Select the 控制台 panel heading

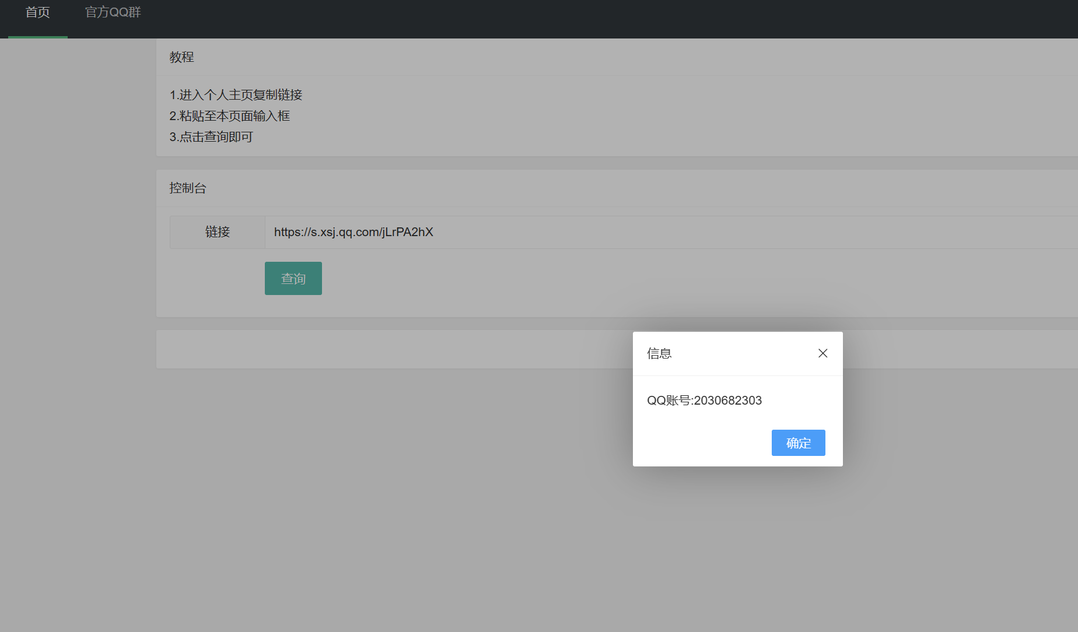[187, 188]
